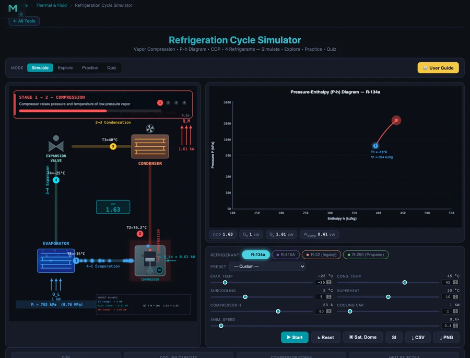Click the M site logo
Image resolution: width=470 pixels, height=358 pixels.
click(13, 8)
